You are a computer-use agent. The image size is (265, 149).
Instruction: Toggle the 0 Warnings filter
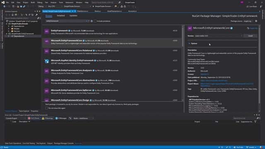[48, 118]
